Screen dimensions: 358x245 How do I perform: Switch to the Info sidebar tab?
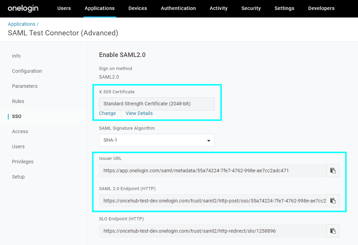(16, 56)
